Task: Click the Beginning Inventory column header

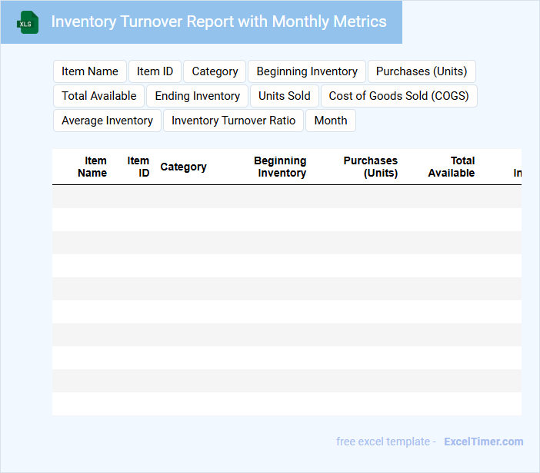Action: [281, 167]
